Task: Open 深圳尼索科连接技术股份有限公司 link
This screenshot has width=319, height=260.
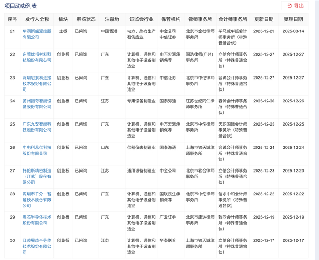Action: point(37,83)
